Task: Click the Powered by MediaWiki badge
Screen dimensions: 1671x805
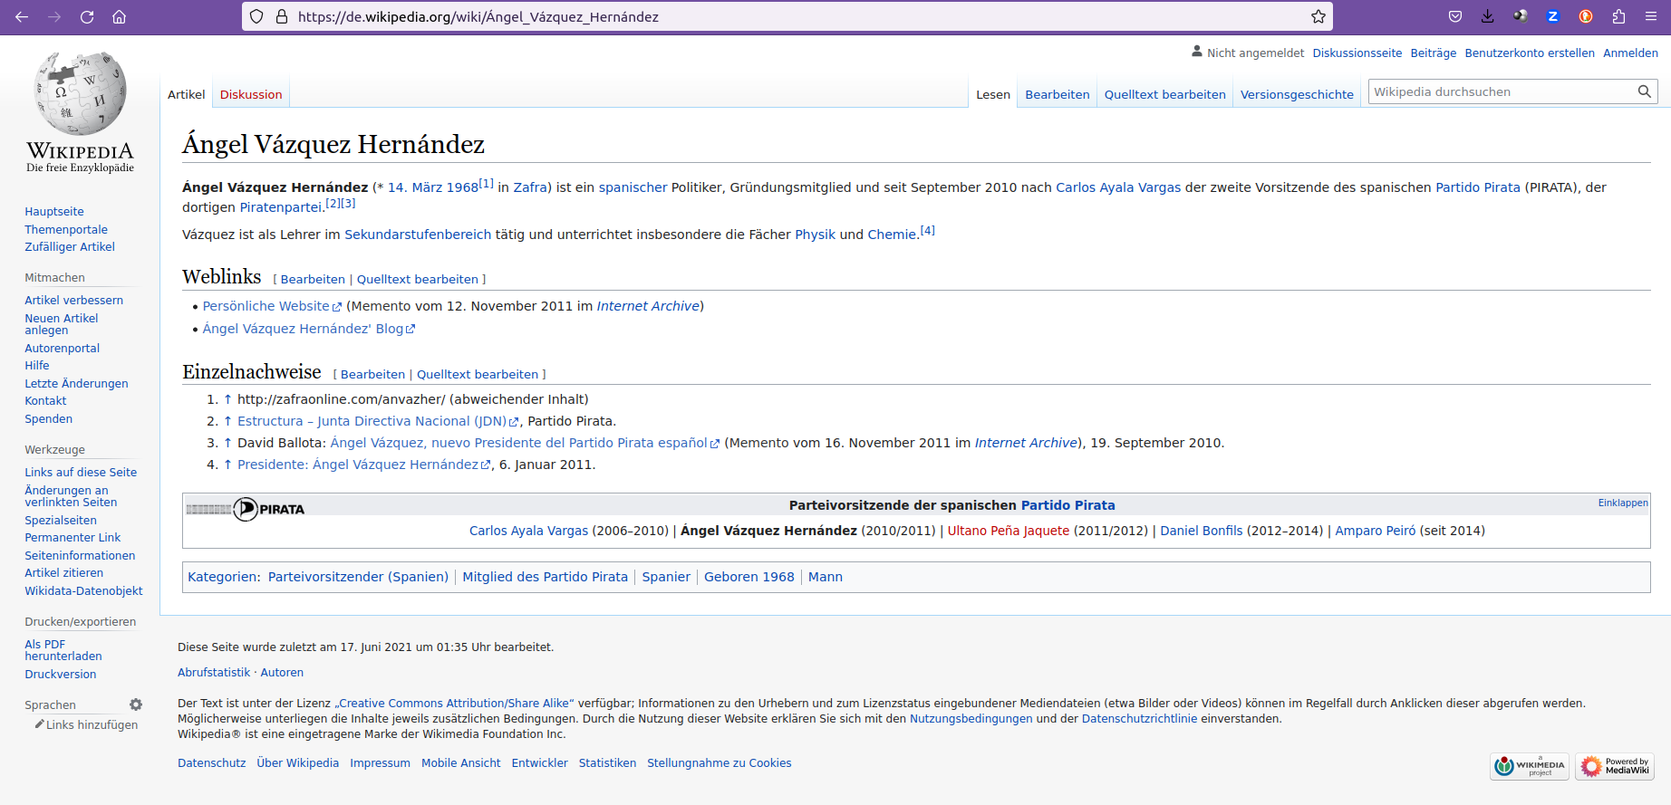Action: (1615, 766)
